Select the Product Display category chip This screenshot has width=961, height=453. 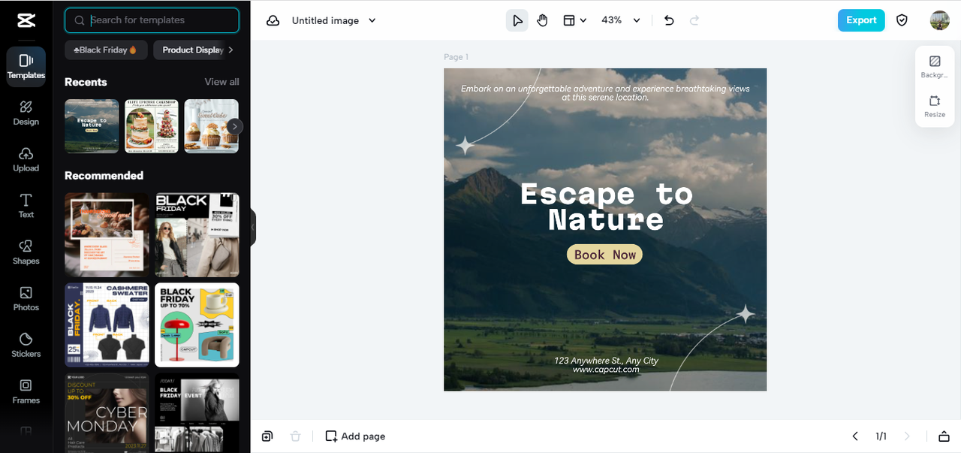(x=192, y=50)
